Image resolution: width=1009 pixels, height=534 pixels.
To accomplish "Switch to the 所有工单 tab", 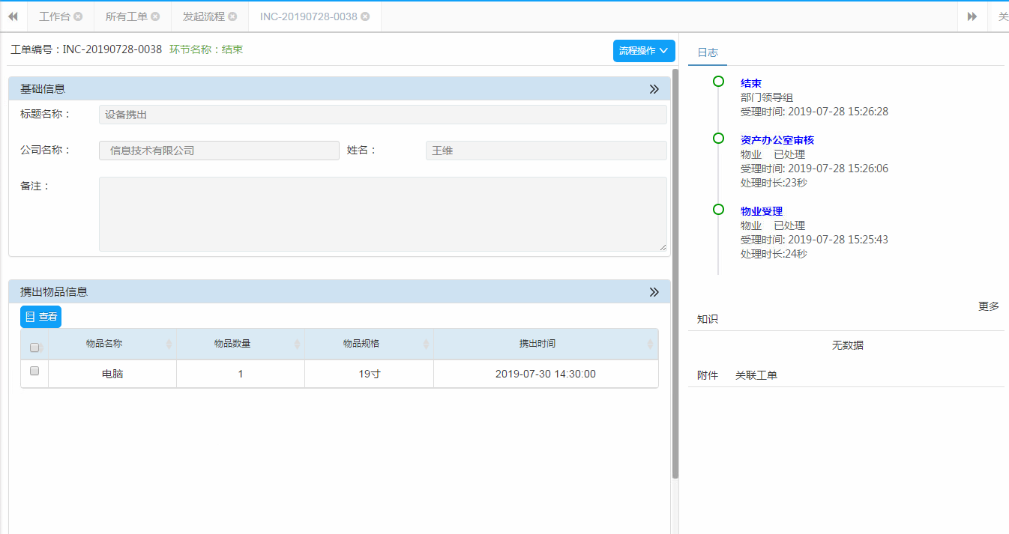I will pyautogui.click(x=127, y=16).
